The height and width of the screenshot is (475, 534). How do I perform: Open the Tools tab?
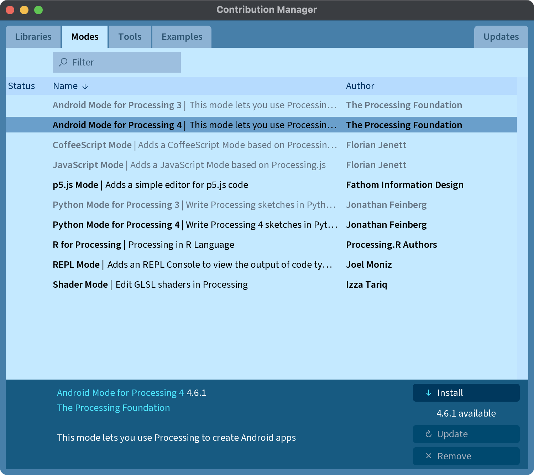pos(130,37)
